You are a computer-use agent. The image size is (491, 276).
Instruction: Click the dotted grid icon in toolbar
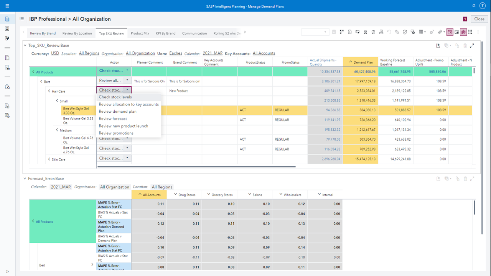pyautogui.click(x=470, y=32)
